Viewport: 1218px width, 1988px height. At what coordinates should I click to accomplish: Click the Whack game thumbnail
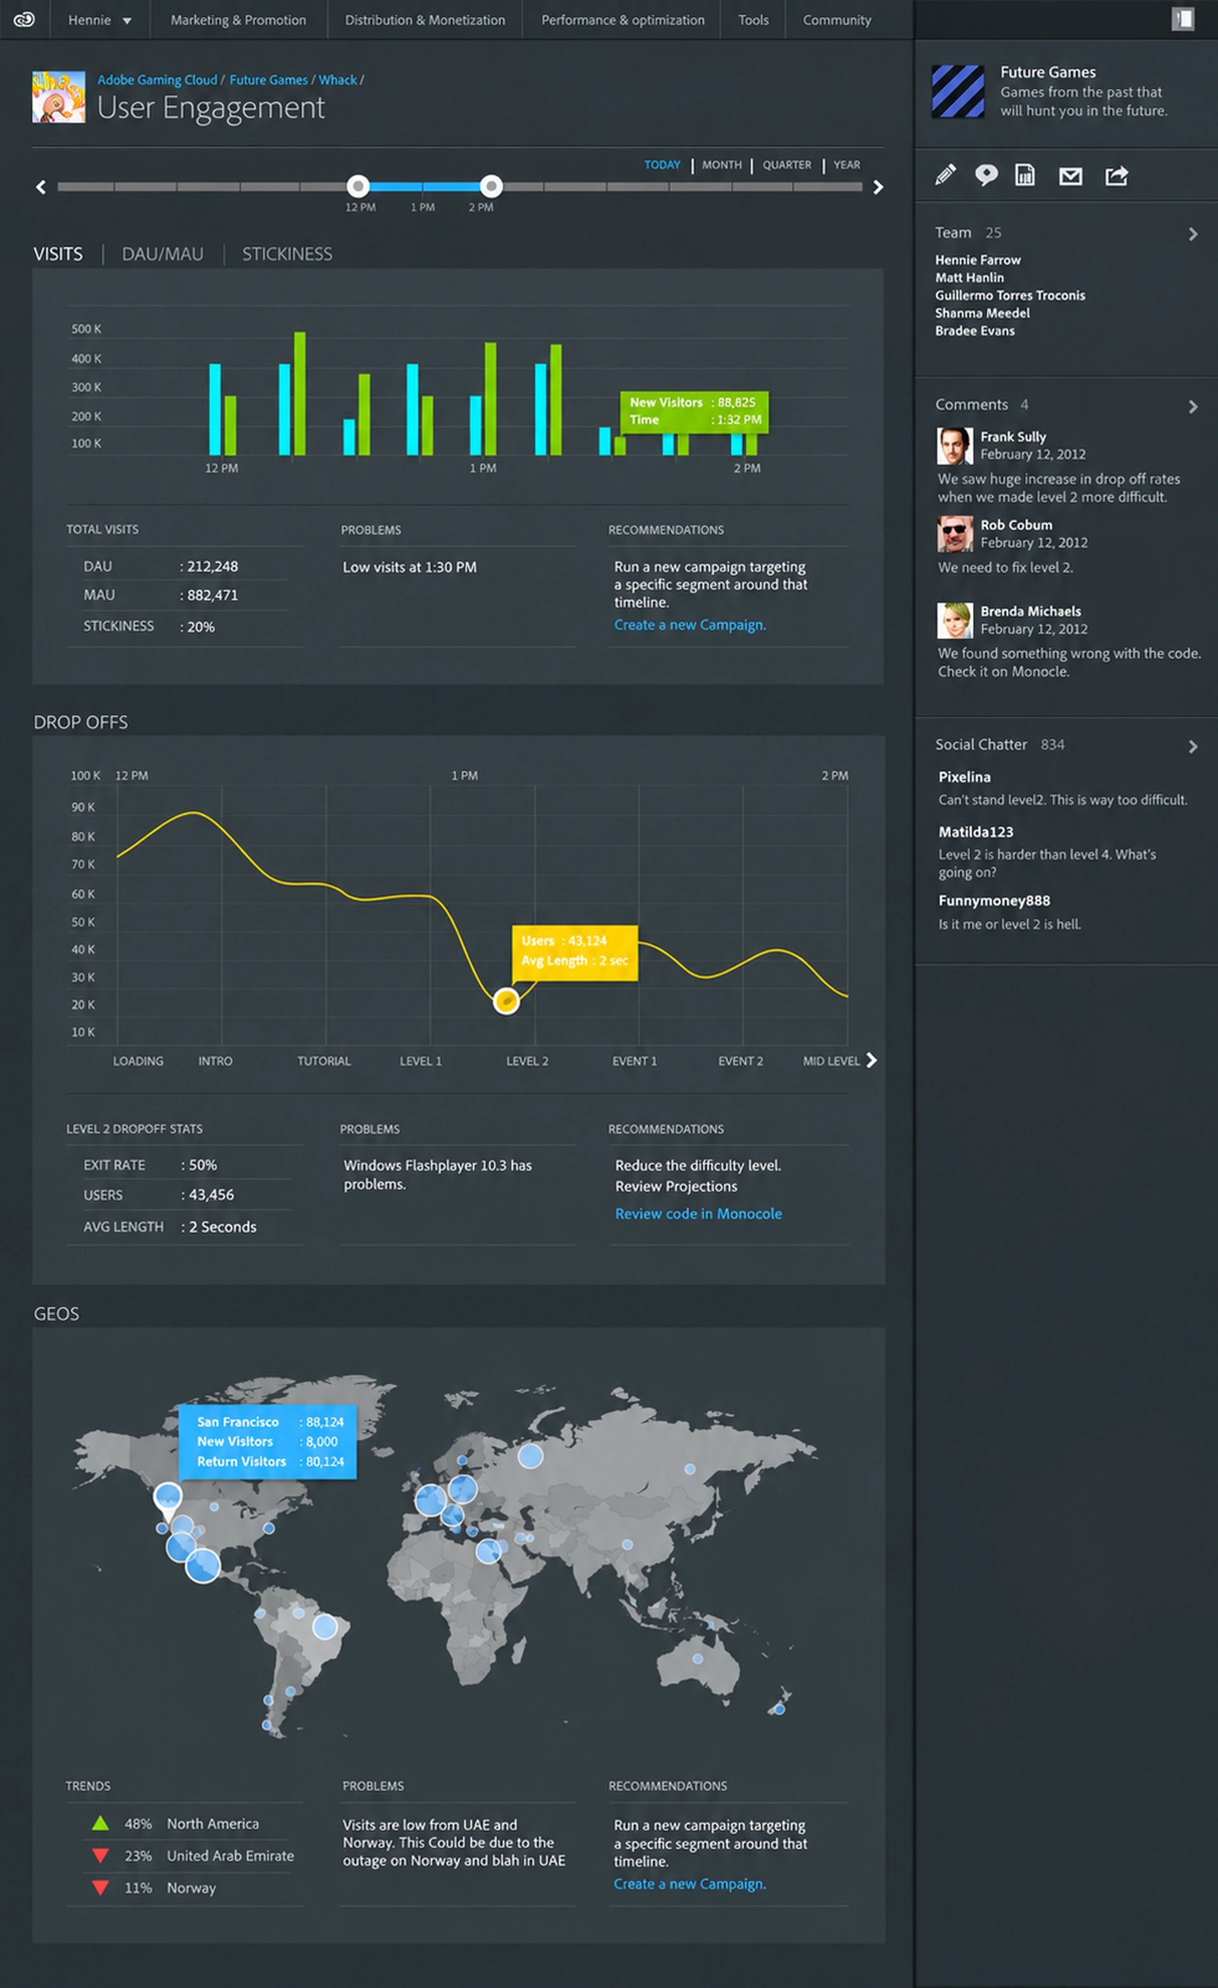tap(58, 97)
